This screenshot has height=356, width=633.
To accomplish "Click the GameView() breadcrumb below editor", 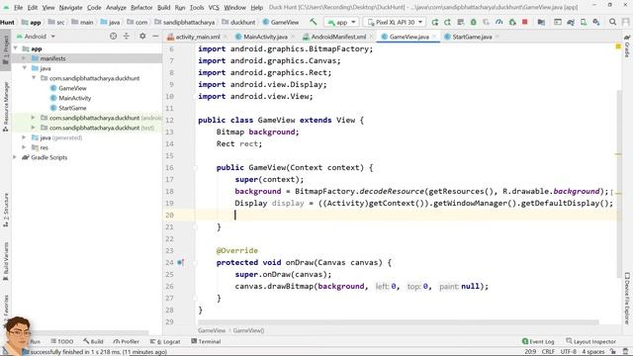I will pos(248,330).
